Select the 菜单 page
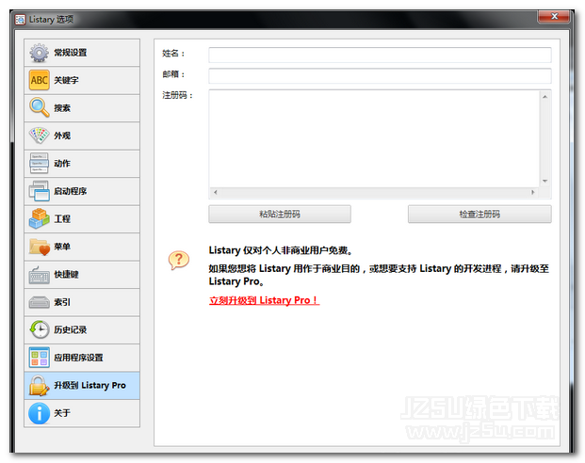 point(82,247)
